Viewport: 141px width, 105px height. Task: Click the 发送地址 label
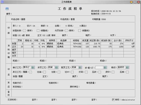(18, 87)
